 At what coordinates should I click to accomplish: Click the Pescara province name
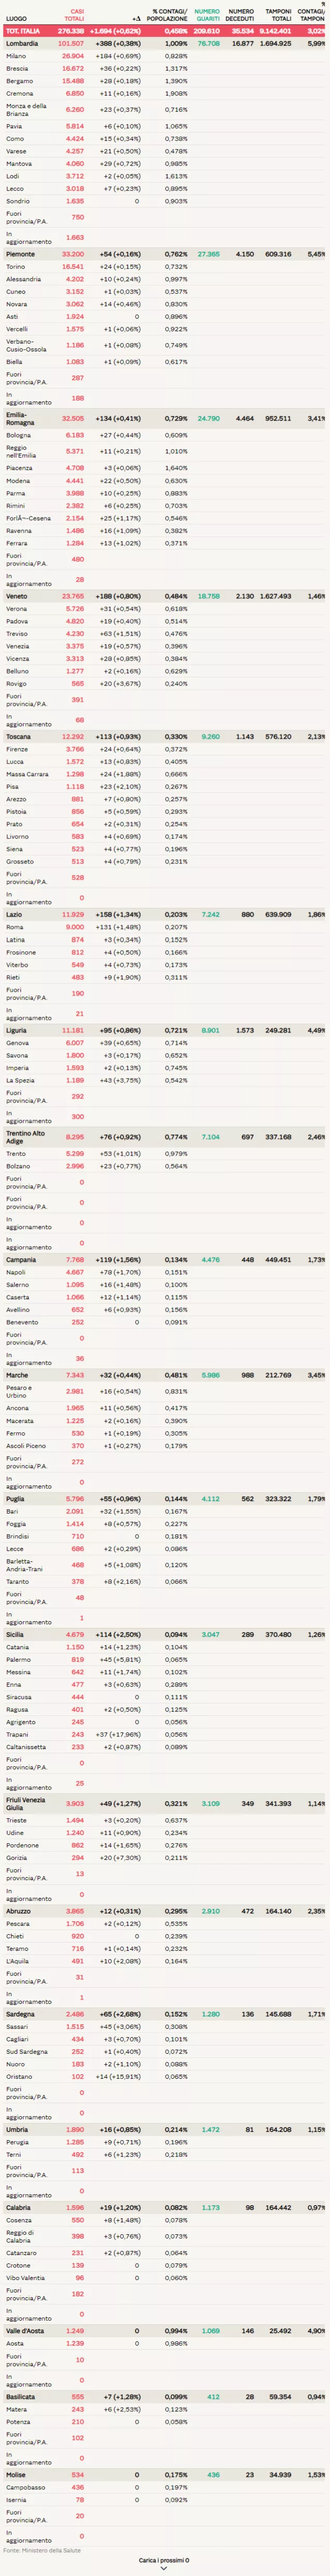pyautogui.click(x=17, y=1924)
